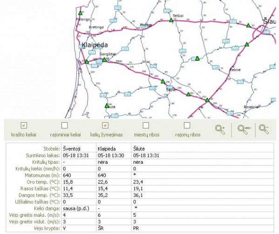Select the station marker beside Gargždai
The width and height of the screenshot is (279, 234).
coord(104,60)
